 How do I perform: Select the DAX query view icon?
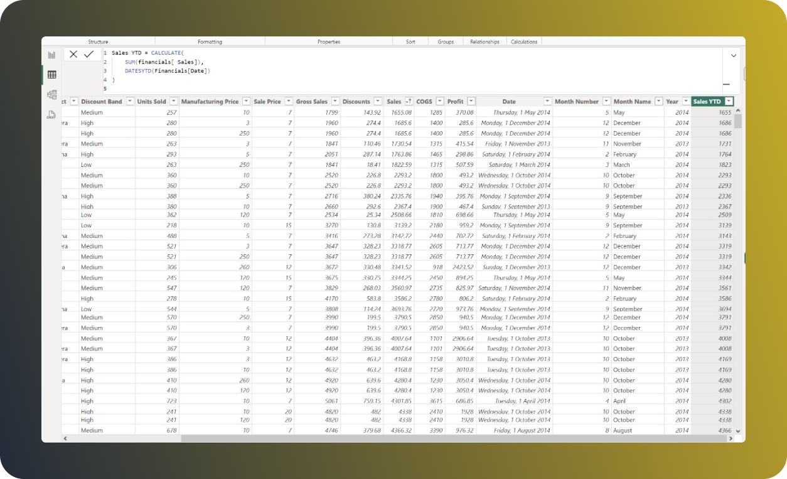(51, 114)
